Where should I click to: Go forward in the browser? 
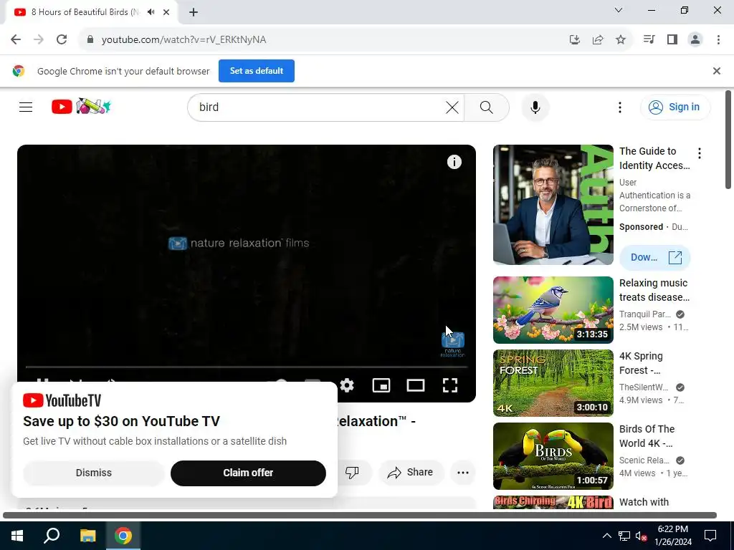pos(39,39)
